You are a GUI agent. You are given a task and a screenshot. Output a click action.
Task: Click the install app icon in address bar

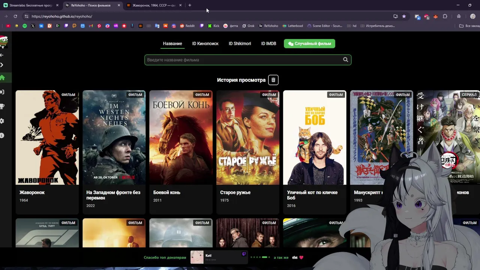click(396, 16)
